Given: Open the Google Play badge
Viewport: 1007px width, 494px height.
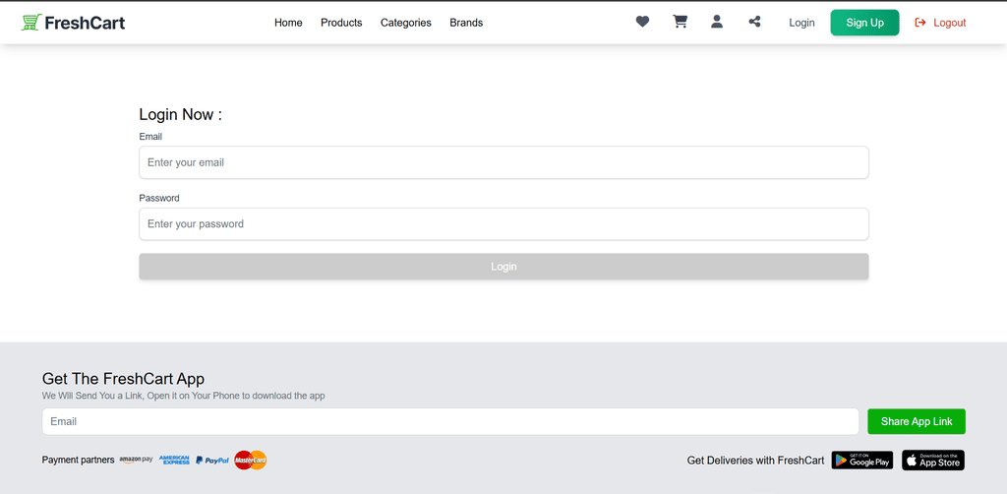Looking at the screenshot, I should click(x=861, y=460).
